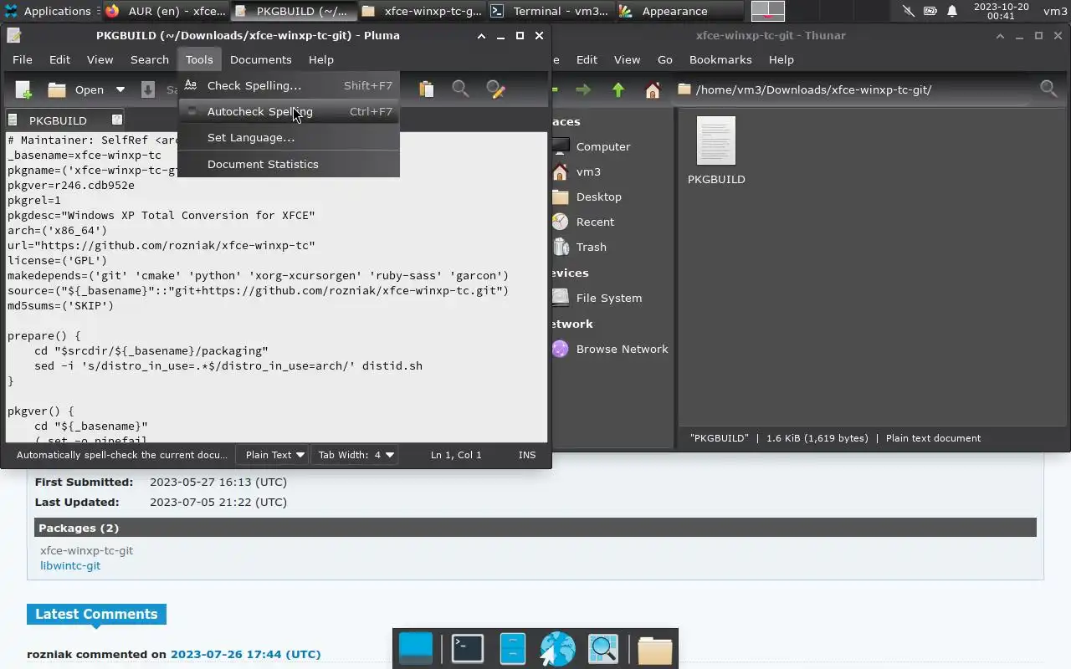
Task: Click the Open folder button in Pluma
Action: coord(75,89)
